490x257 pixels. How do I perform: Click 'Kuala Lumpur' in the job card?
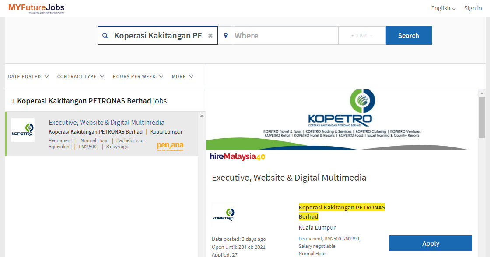[x=167, y=132]
